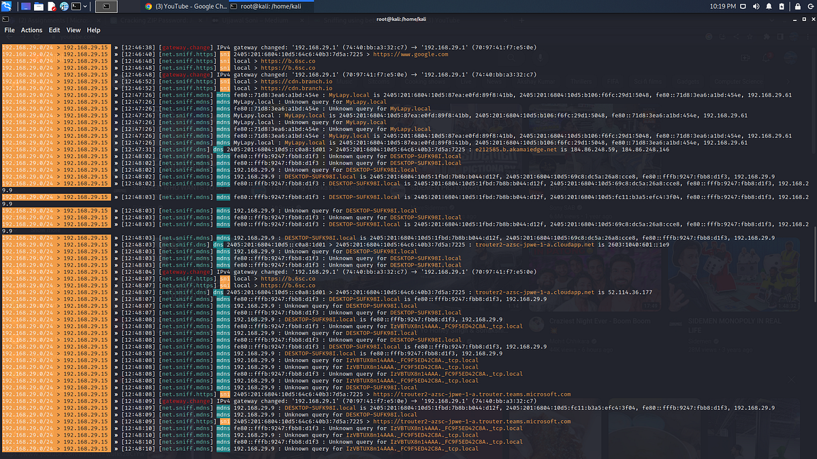Open the clipboard manager tray icon
817x459 pixels.
point(743,6)
